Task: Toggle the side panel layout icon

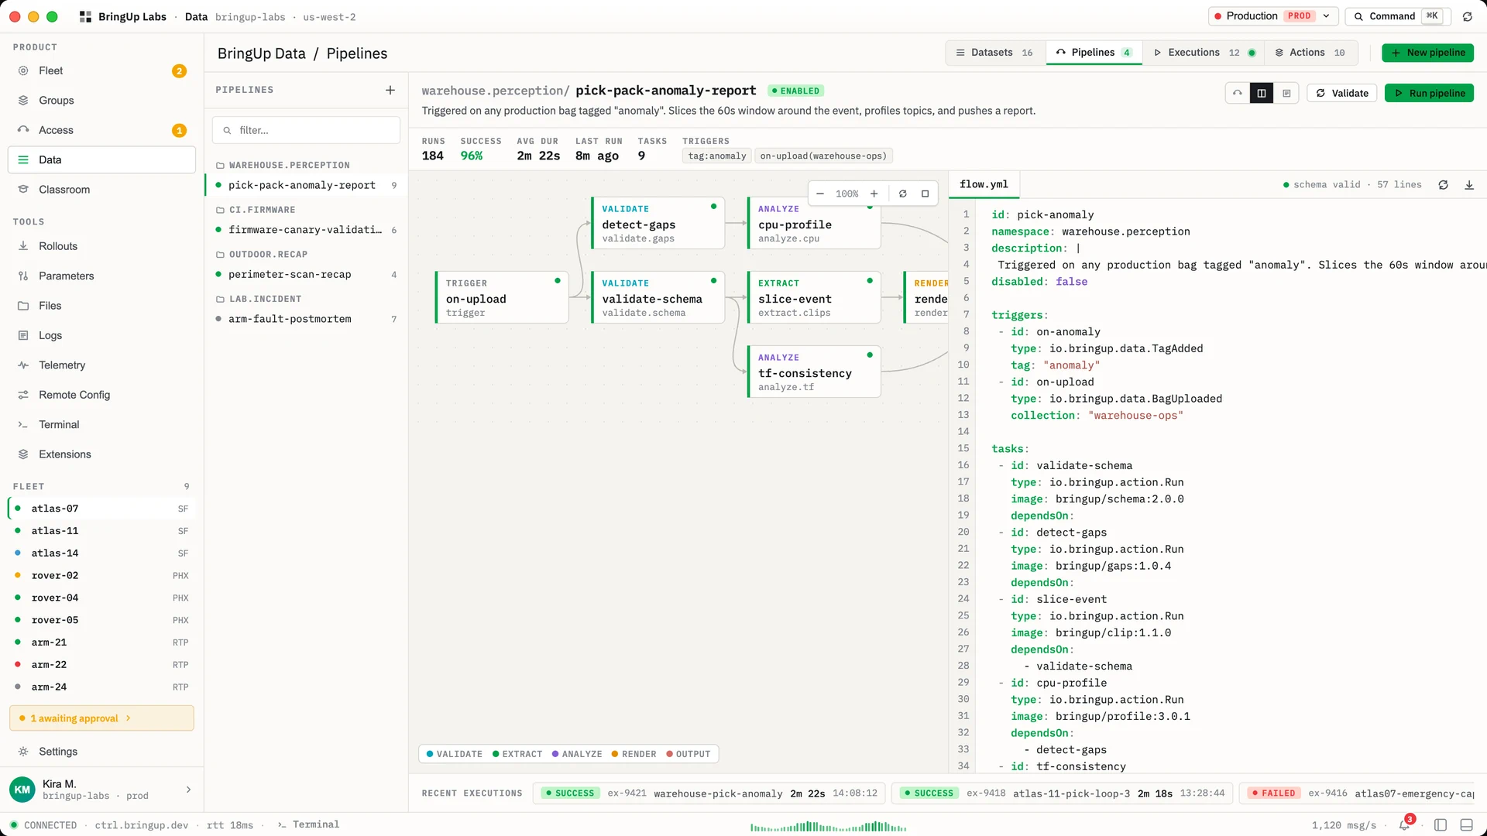Action: pos(1441,825)
